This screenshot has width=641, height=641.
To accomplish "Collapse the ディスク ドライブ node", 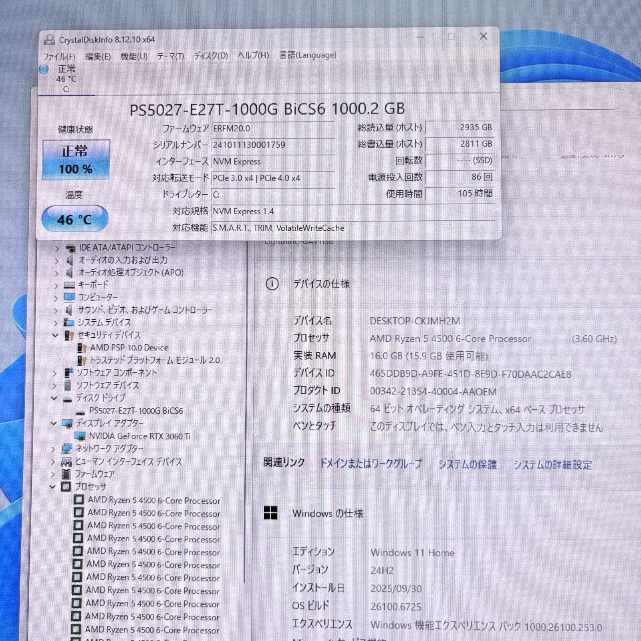I will tap(54, 398).
